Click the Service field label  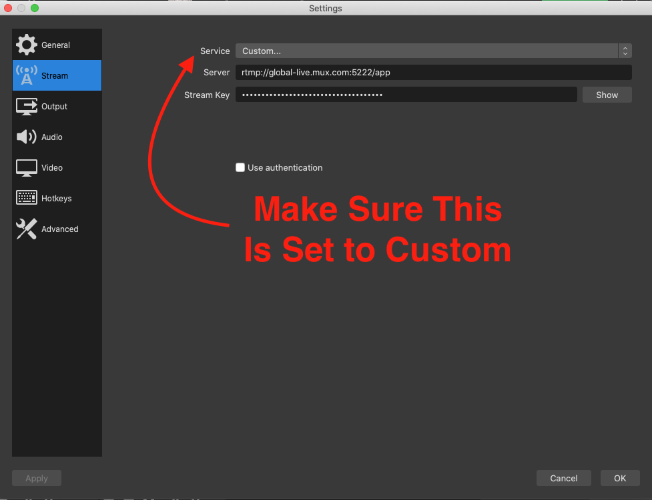pos(215,51)
